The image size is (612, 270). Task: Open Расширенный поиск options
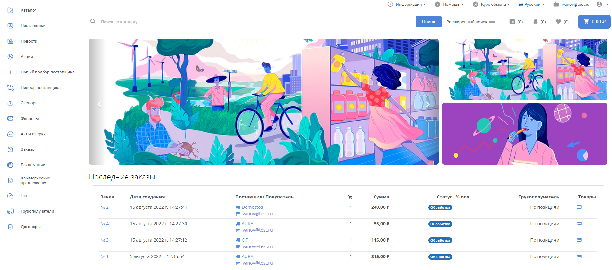coord(470,22)
